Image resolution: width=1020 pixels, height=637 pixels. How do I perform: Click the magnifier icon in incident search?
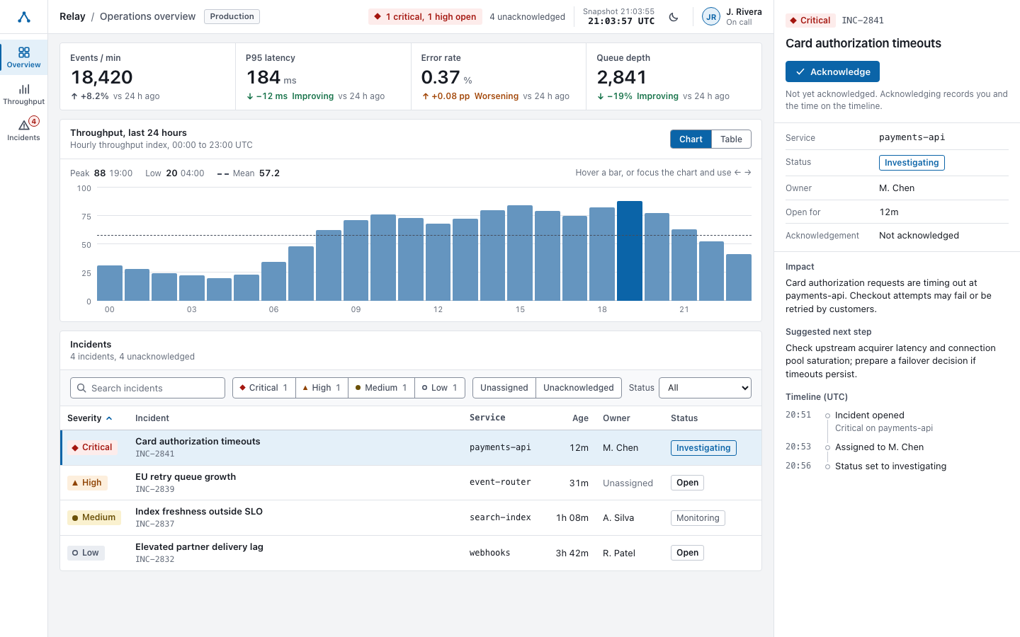point(82,388)
